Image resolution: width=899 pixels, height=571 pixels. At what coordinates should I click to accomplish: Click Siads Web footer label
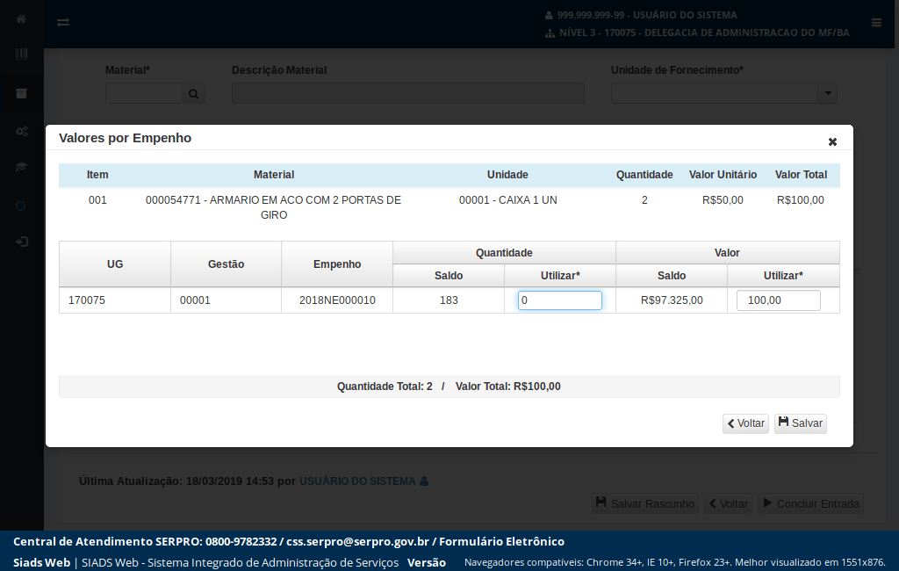pyautogui.click(x=41, y=562)
